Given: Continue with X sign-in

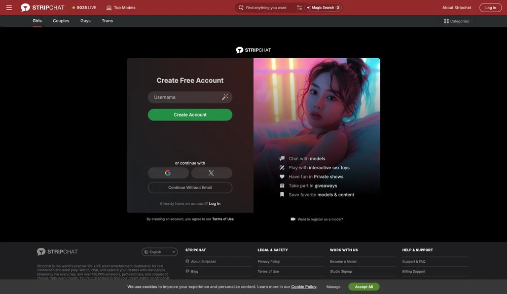Looking at the screenshot, I should [211, 173].
